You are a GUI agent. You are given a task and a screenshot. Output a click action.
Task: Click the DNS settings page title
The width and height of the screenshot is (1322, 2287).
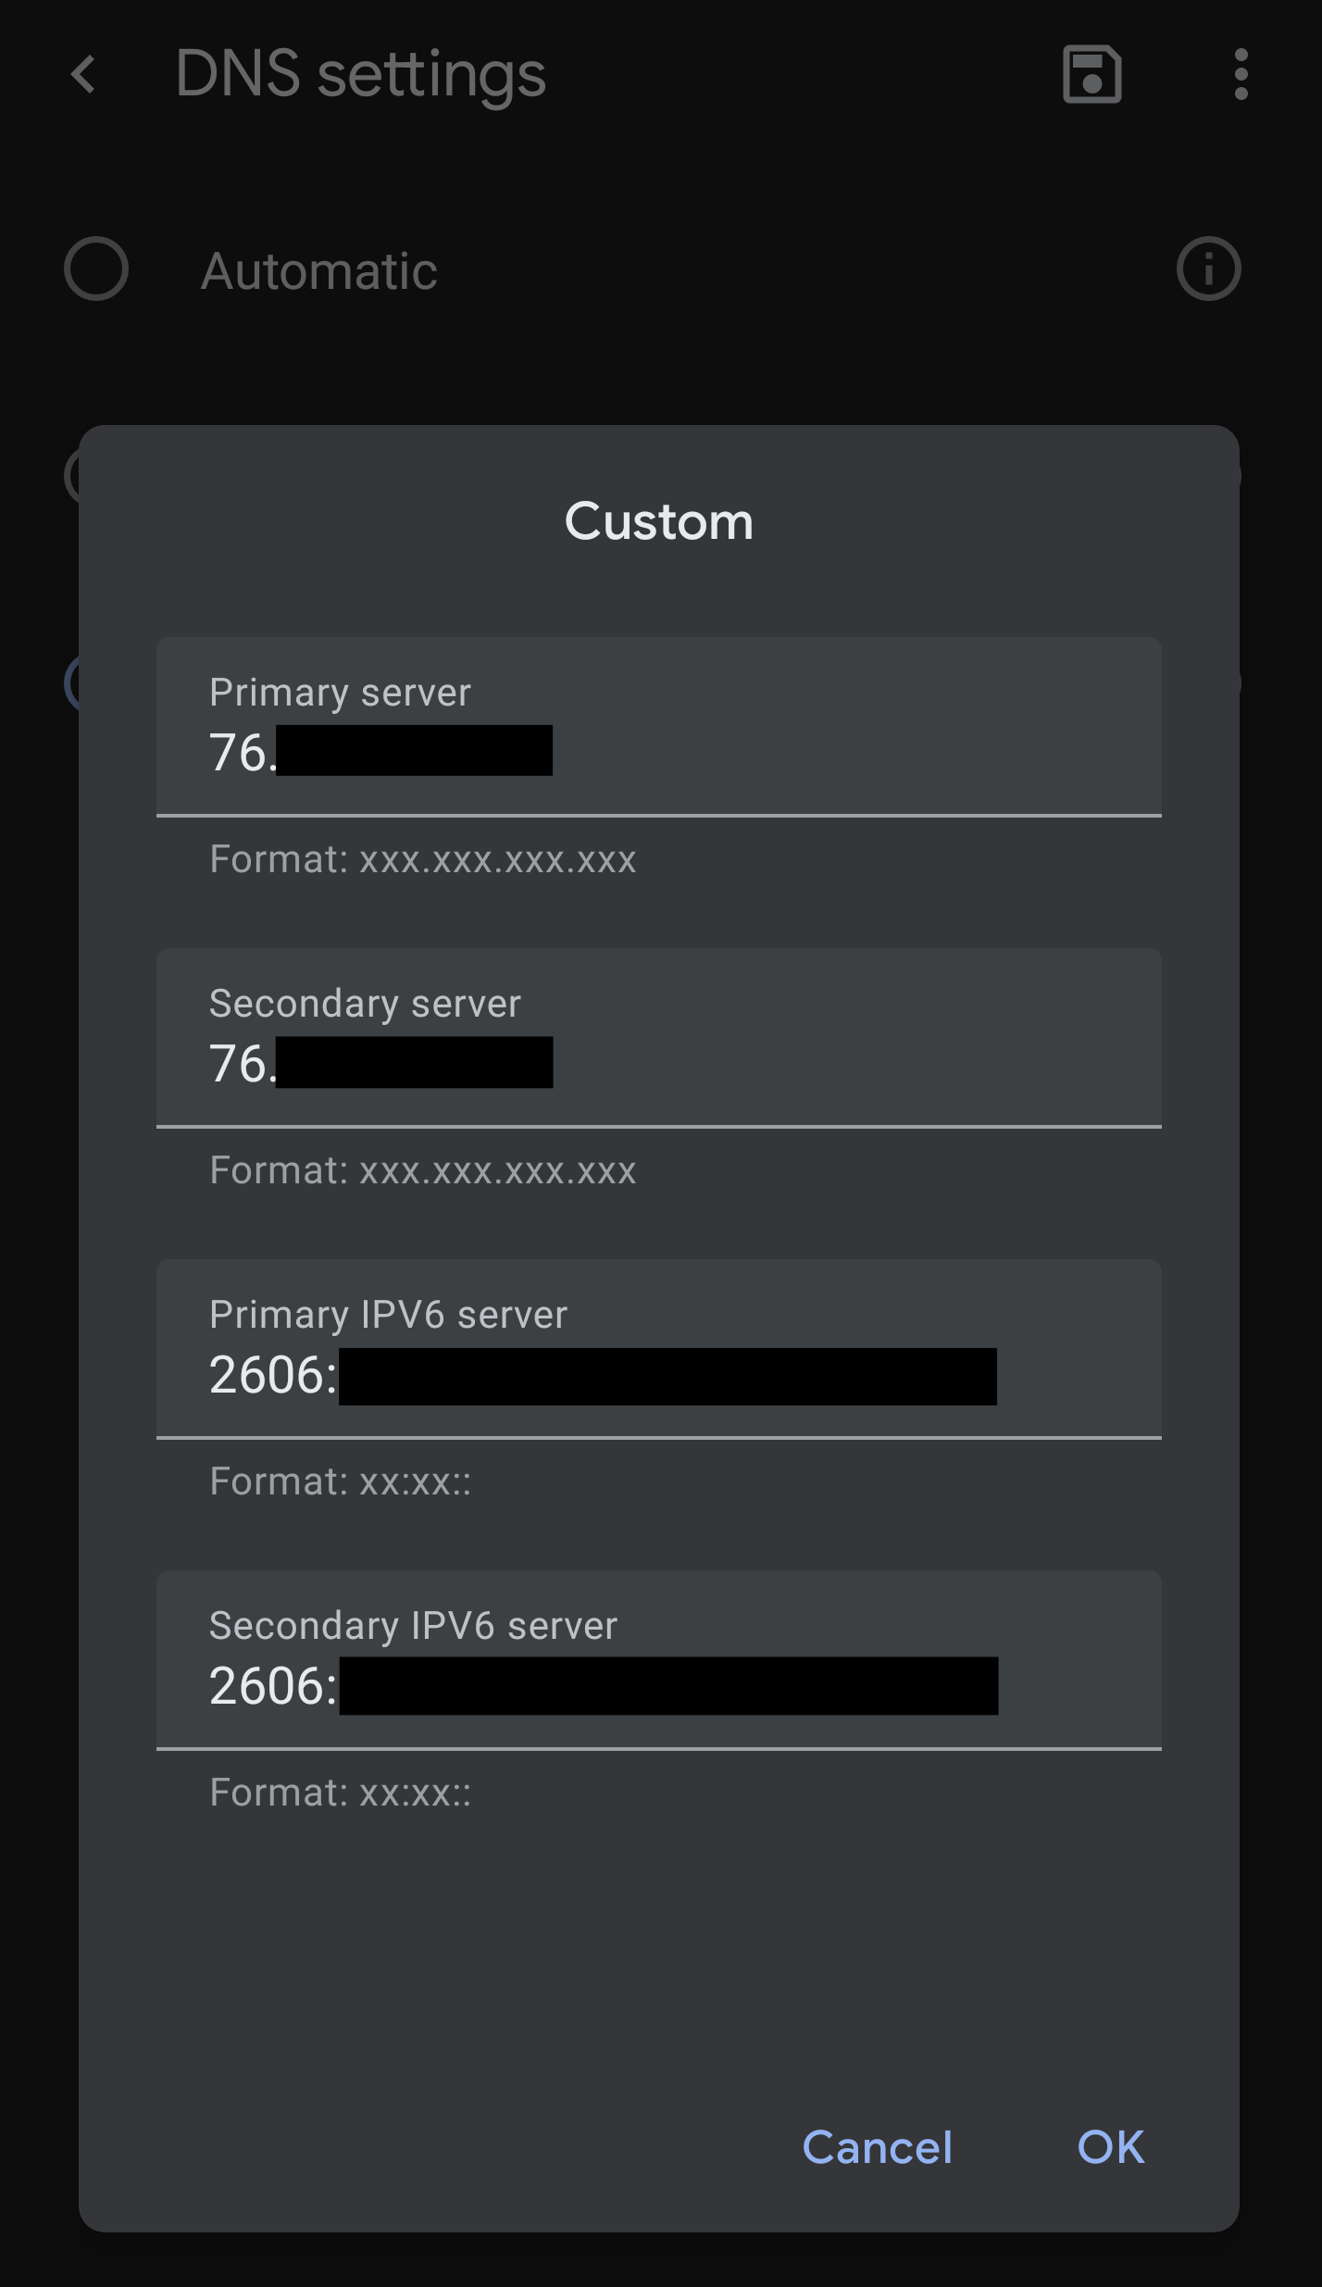click(x=360, y=75)
